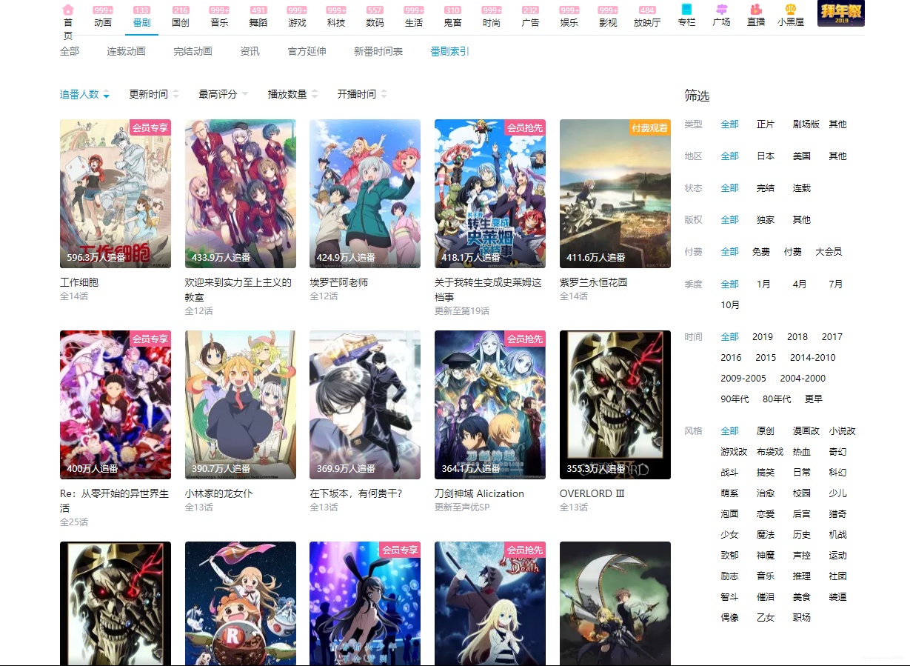Filter season by 10月
910x666 pixels.
tap(730, 305)
